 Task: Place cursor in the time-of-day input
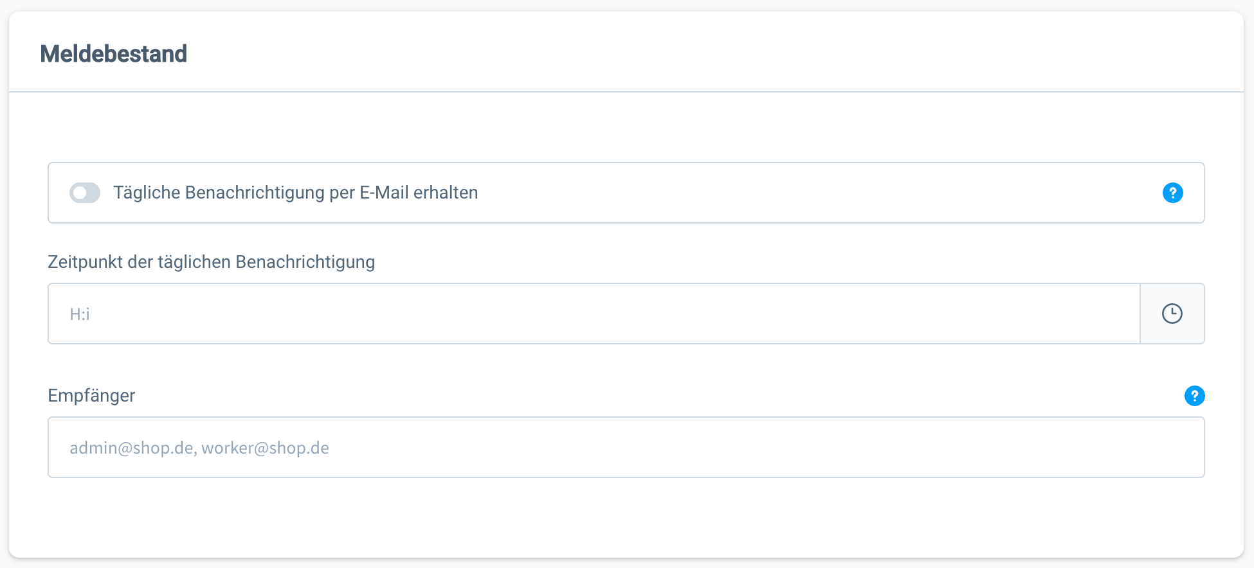pyautogui.click(x=593, y=314)
